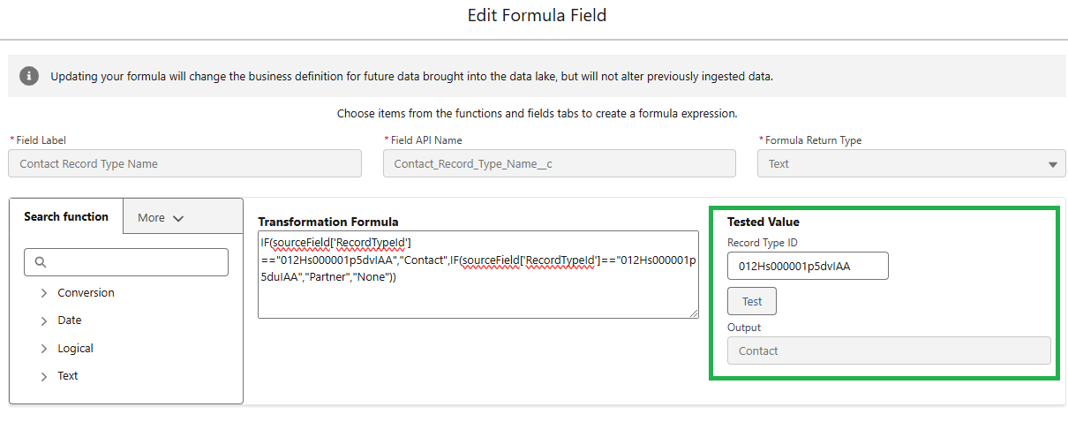Open the More tab dropdown

183,216
